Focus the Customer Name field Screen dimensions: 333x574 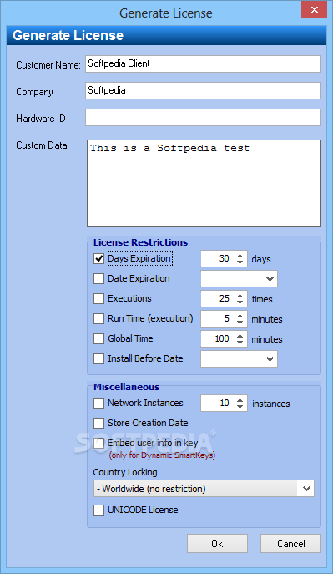point(204,63)
